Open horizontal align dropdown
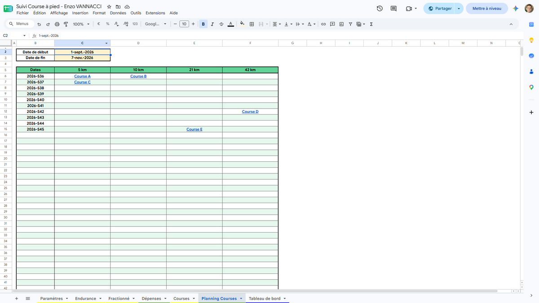This screenshot has height=303, width=539. click(276, 24)
